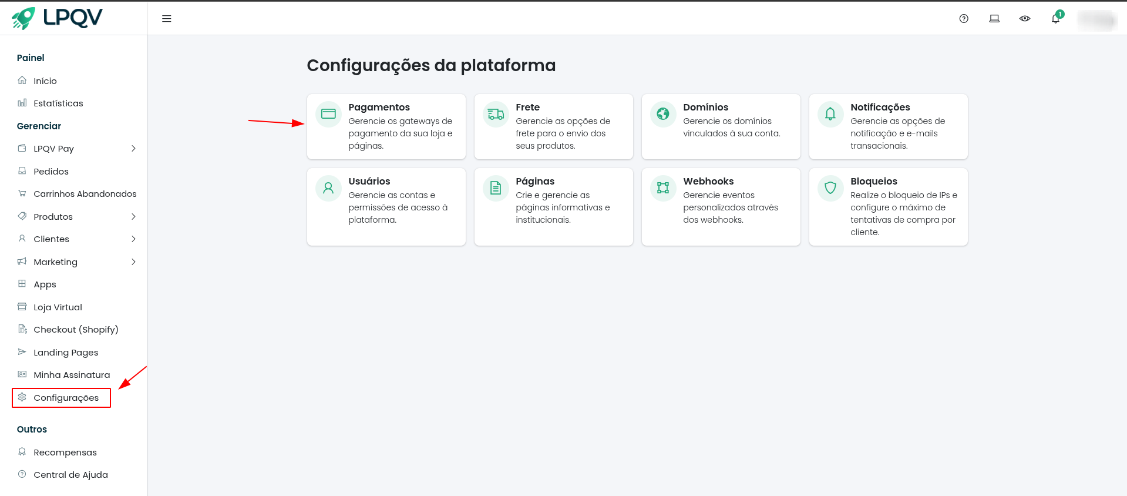1127x496 pixels.
Task: Open the blurred user profile avatar
Action: [x=1096, y=20]
